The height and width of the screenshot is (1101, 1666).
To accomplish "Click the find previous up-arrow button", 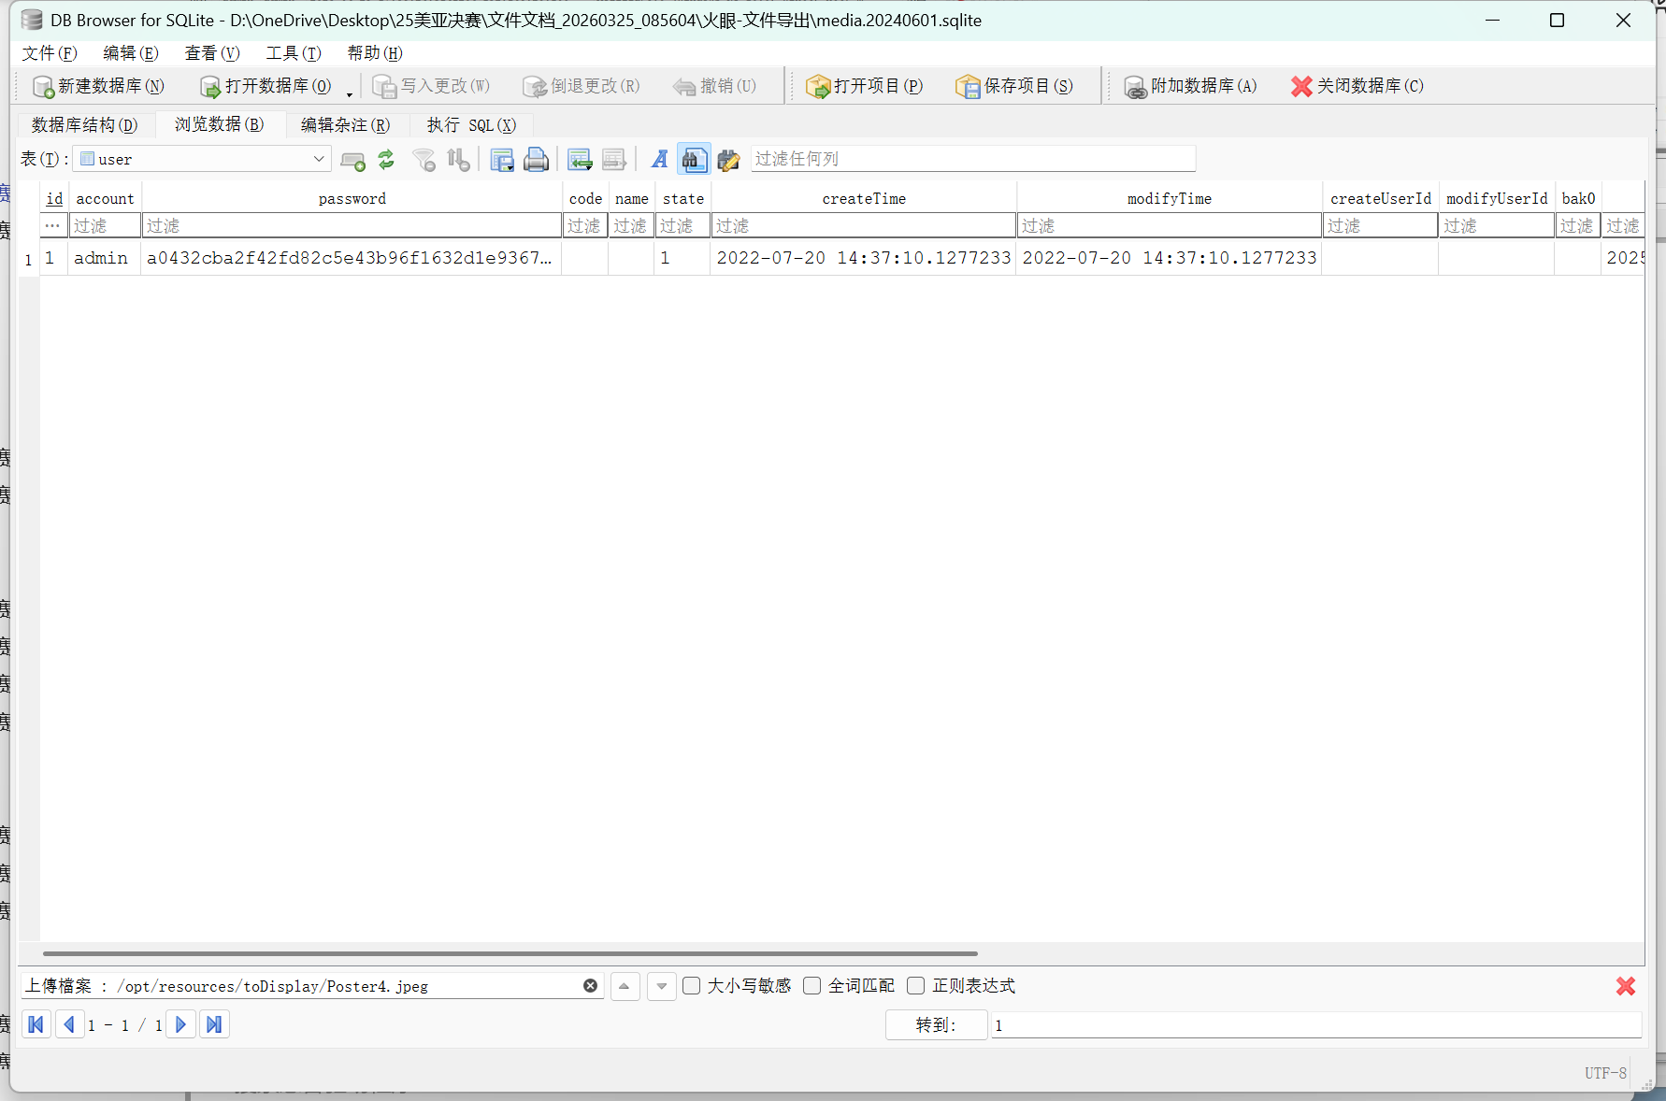I will tap(625, 986).
